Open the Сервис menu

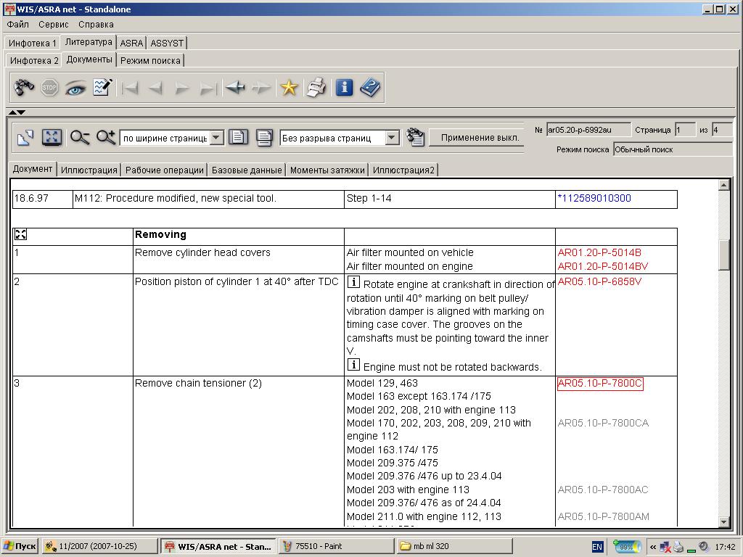click(54, 24)
